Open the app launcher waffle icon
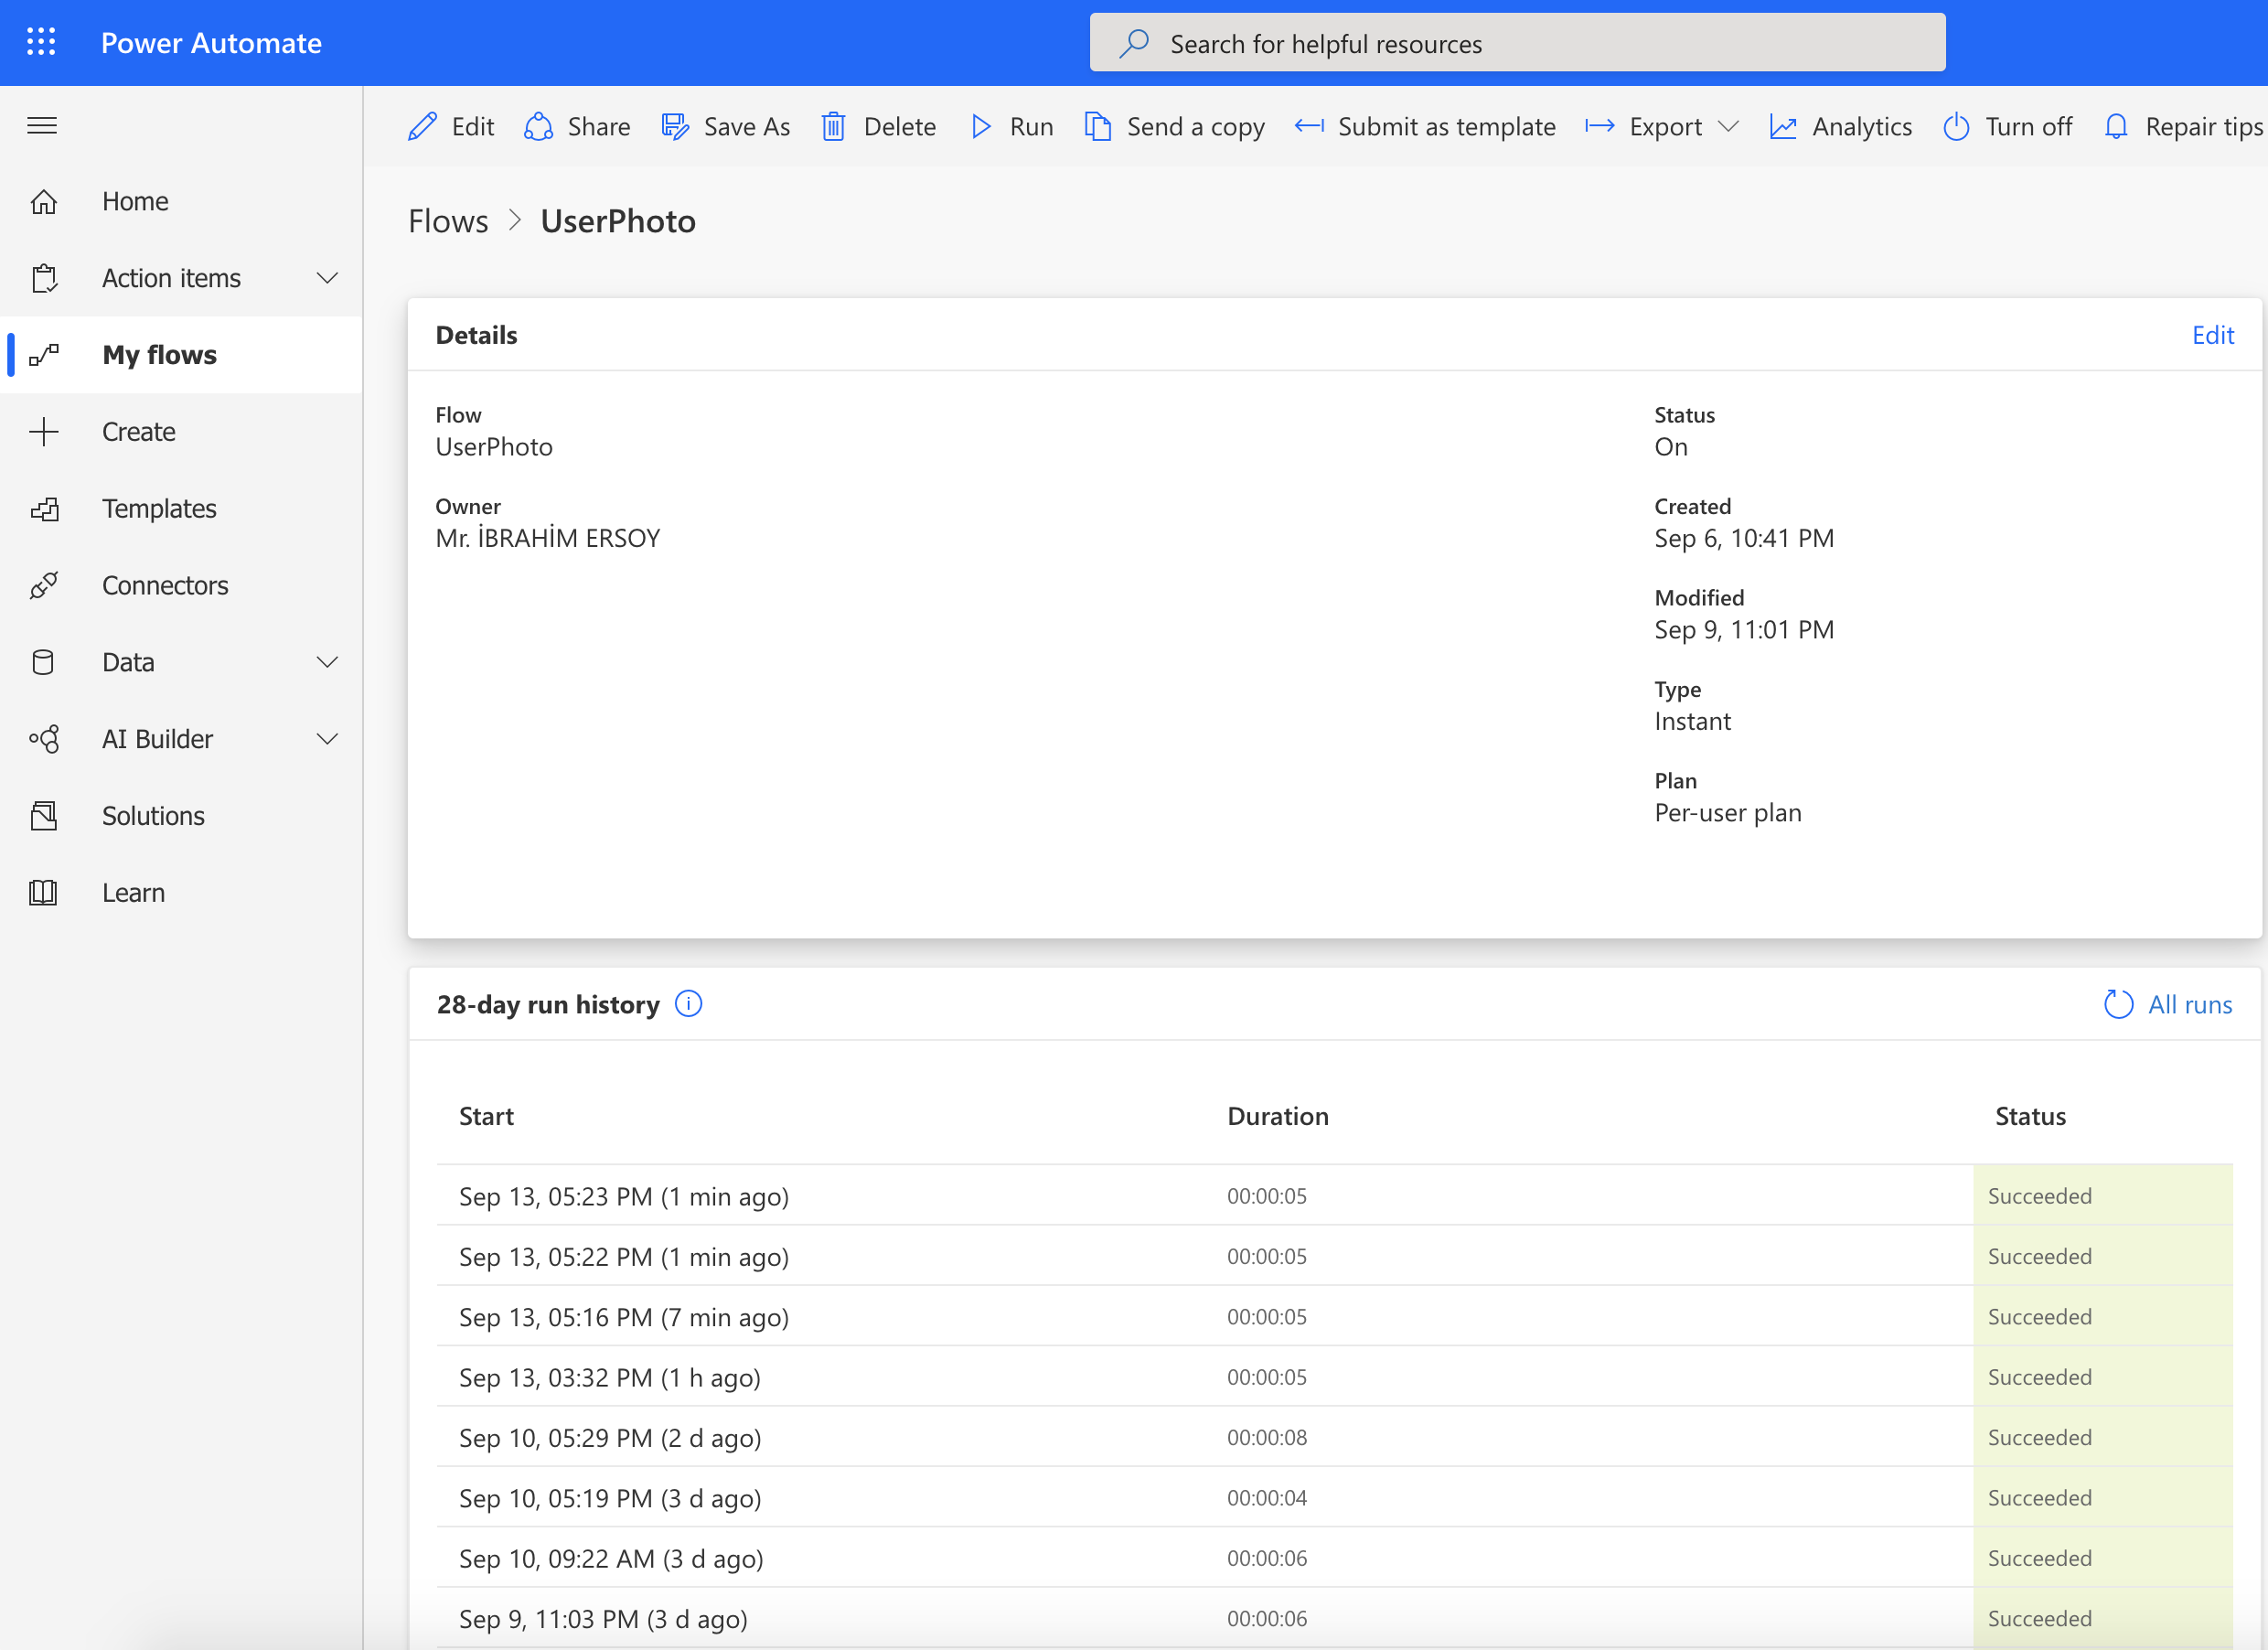 click(41, 42)
